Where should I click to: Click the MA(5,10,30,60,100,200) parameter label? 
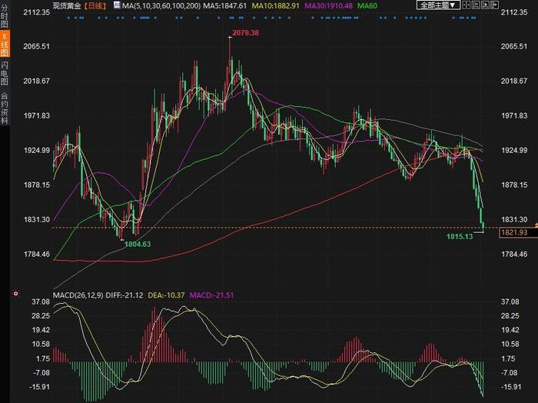(161, 6)
